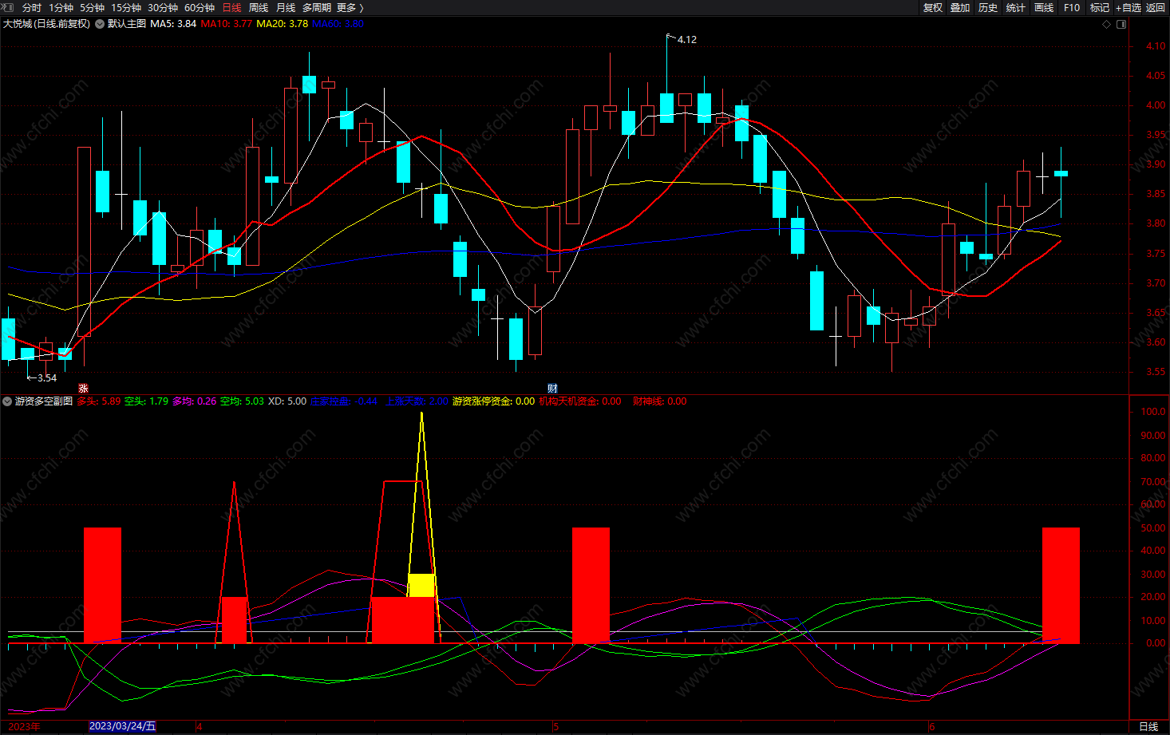This screenshot has height=735, width=1170.
Task: Activate the 画线 drawing tools button
Action: 1044,7
